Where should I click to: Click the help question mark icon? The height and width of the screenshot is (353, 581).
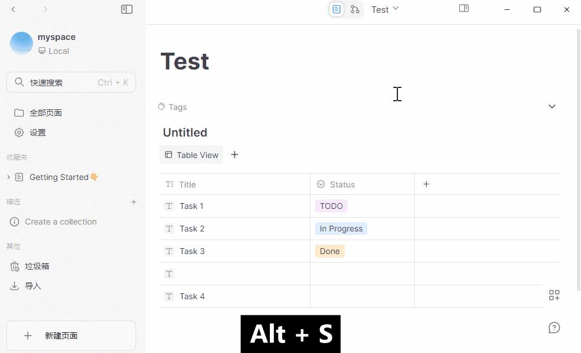(x=554, y=328)
